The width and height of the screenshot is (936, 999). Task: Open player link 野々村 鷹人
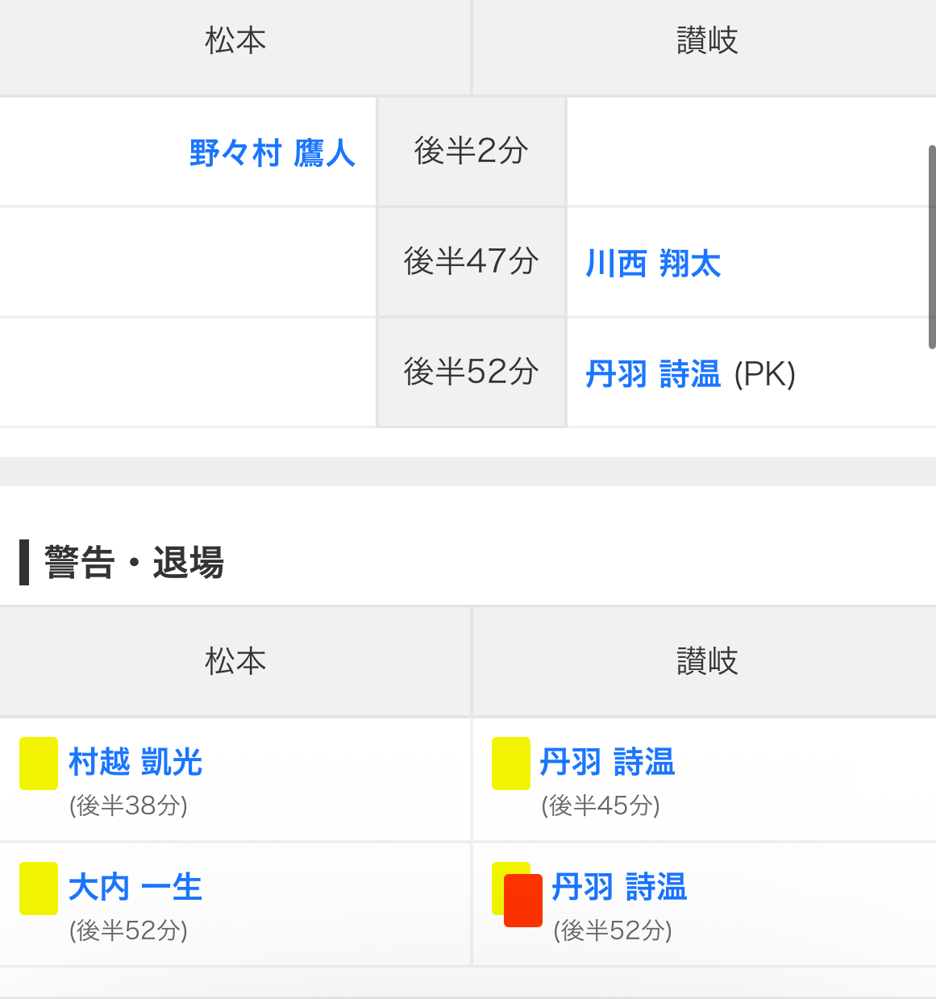[x=272, y=152]
